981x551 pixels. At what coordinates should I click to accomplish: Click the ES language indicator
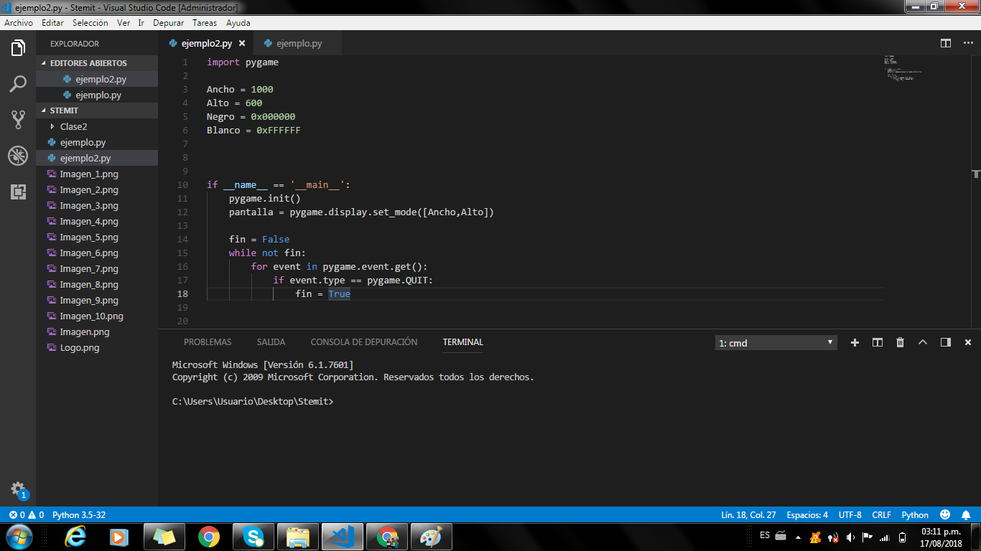tap(764, 535)
